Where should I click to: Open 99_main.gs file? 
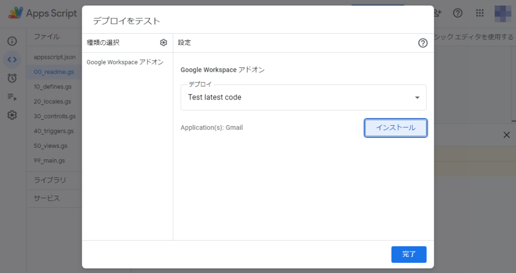[x=49, y=161]
